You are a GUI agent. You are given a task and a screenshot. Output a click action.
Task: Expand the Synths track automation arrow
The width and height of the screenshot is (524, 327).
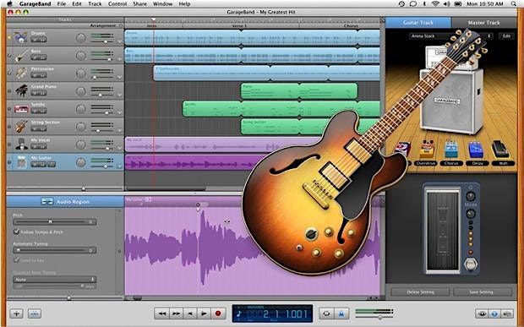coord(119,113)
